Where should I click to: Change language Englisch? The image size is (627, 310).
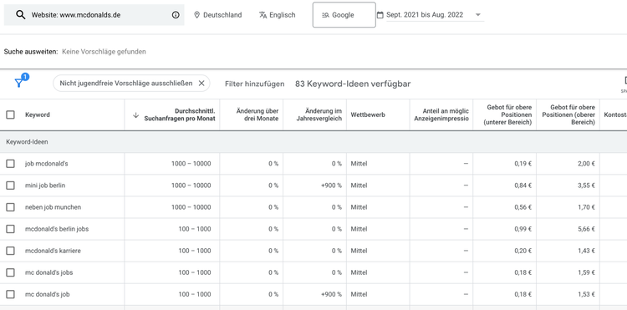point(277,15)
